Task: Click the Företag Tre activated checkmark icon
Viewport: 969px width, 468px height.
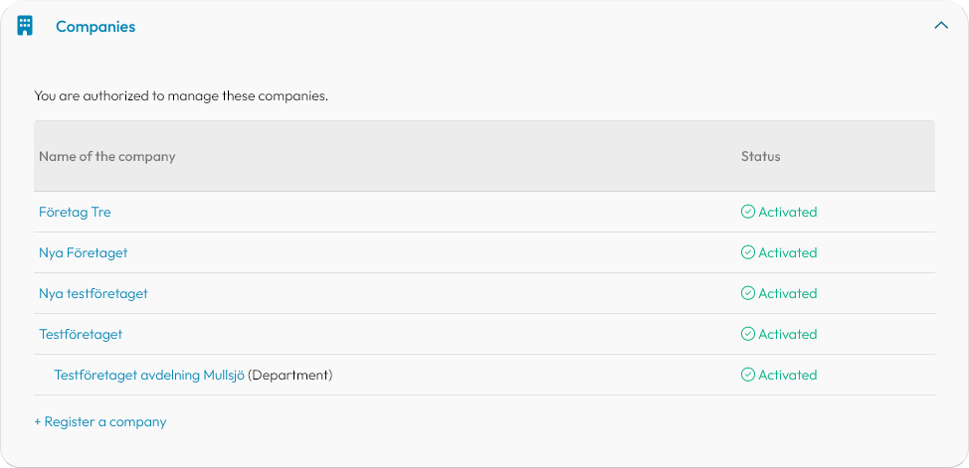Action: click(x=748, y=212)
